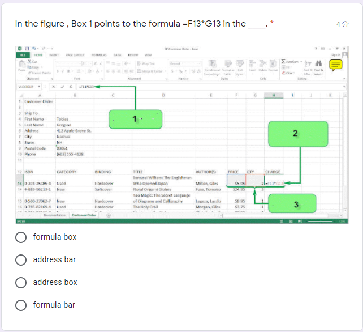Click the Insert Function fx icon
Screen dimensions: 363x332
[x=71, y=87]
